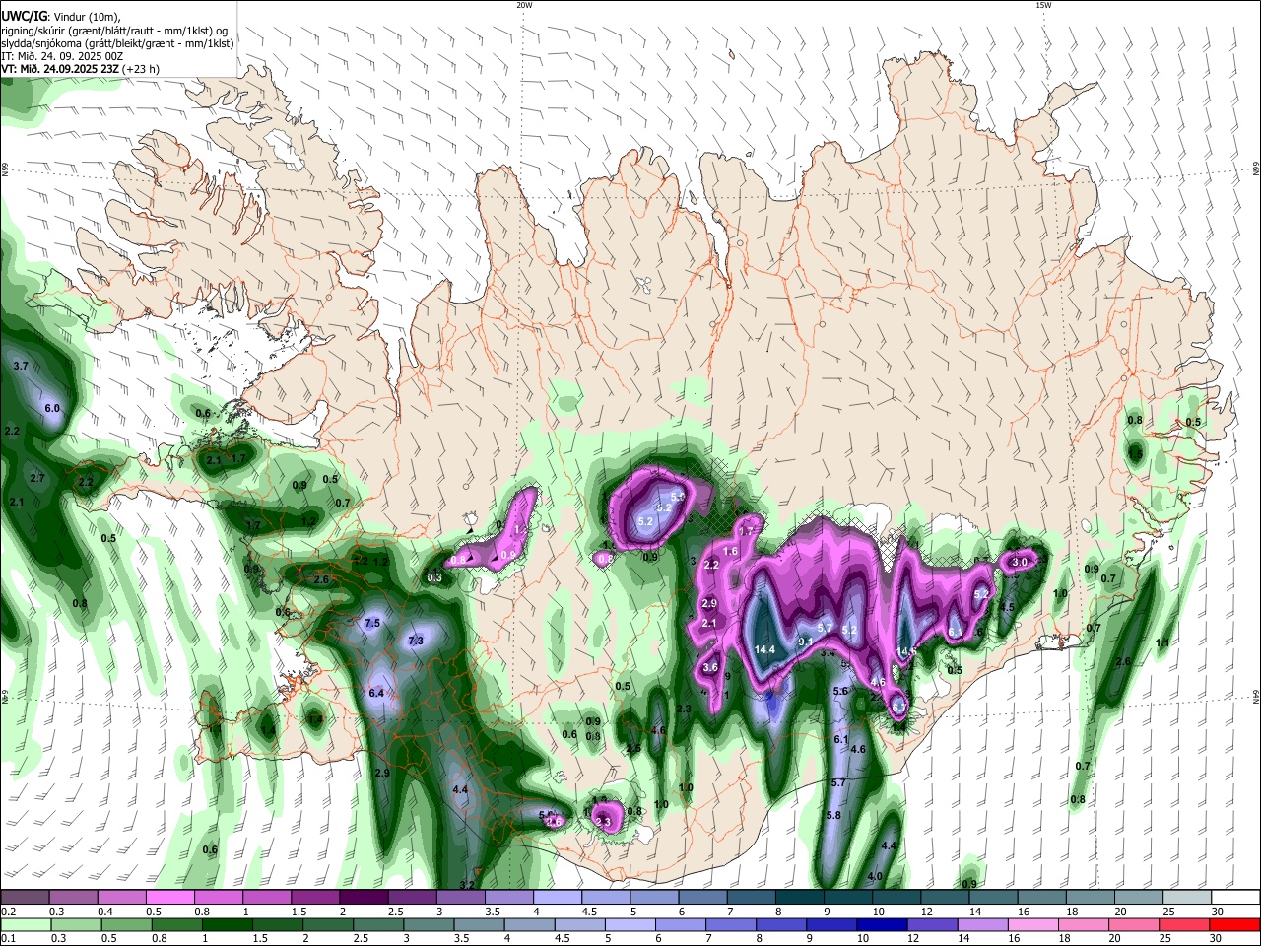The width and height of the screenshot is (1261, 946).
Task: Click the 3.0 value in the eastern pink patch
Action: [1020, 562]
